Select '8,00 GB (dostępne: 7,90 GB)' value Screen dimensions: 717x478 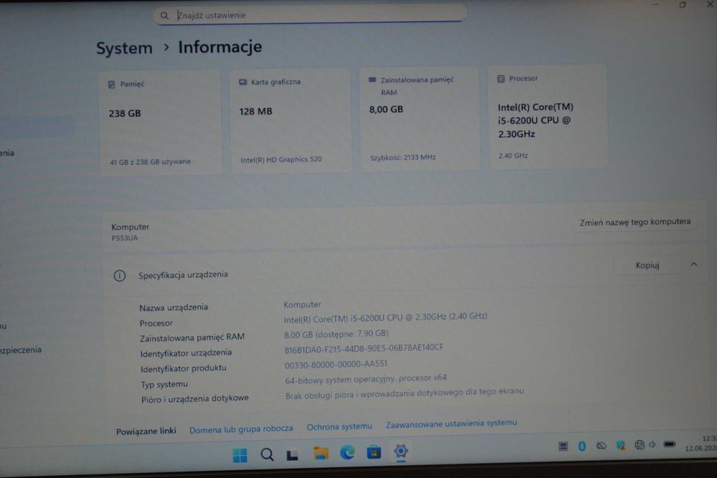point(336,335)
